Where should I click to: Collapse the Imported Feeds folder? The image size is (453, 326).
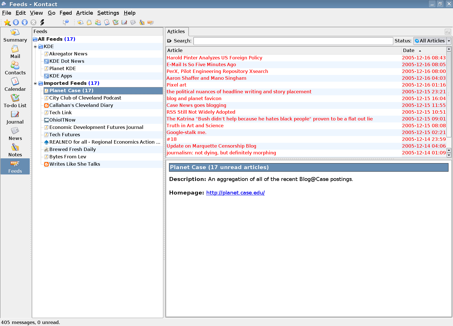pyautogui.click(x=35, y=83)
